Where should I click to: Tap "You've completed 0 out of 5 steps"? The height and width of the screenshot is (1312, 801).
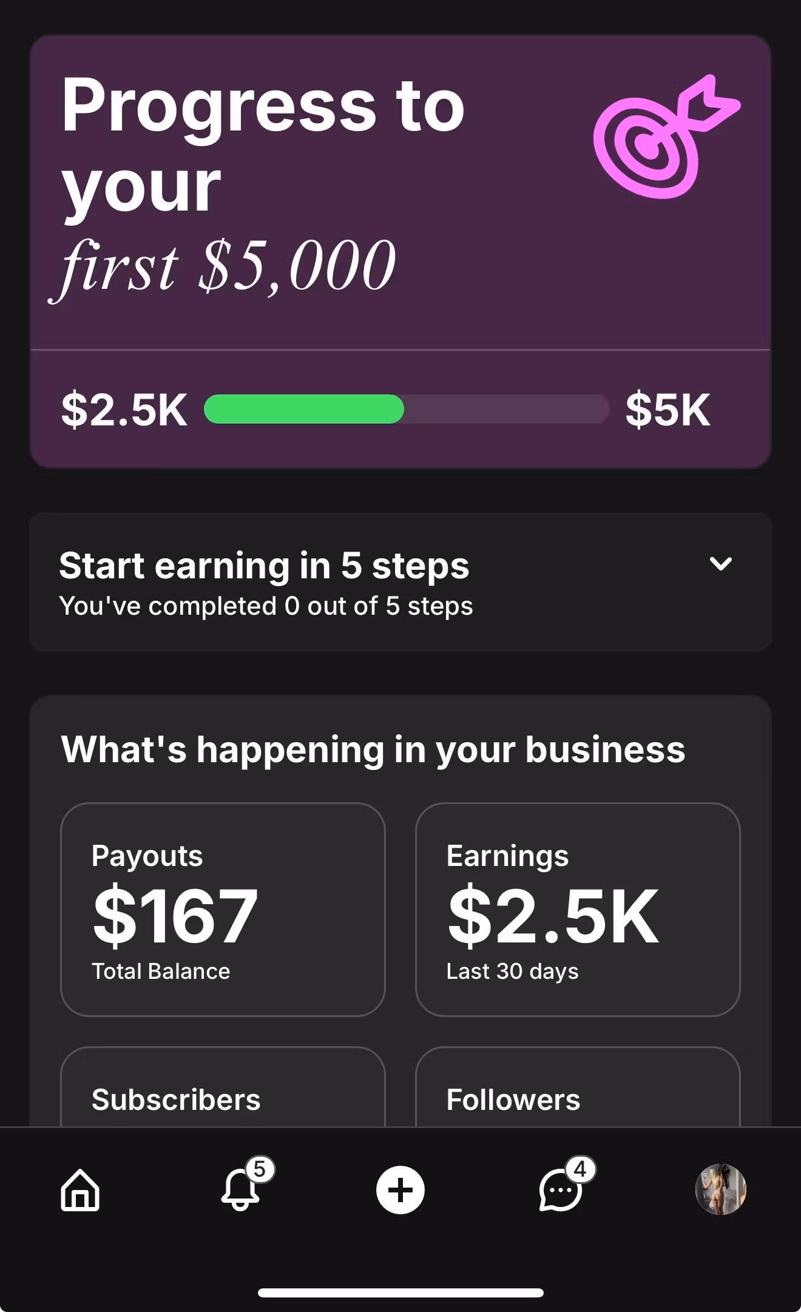tap(266, 606)
